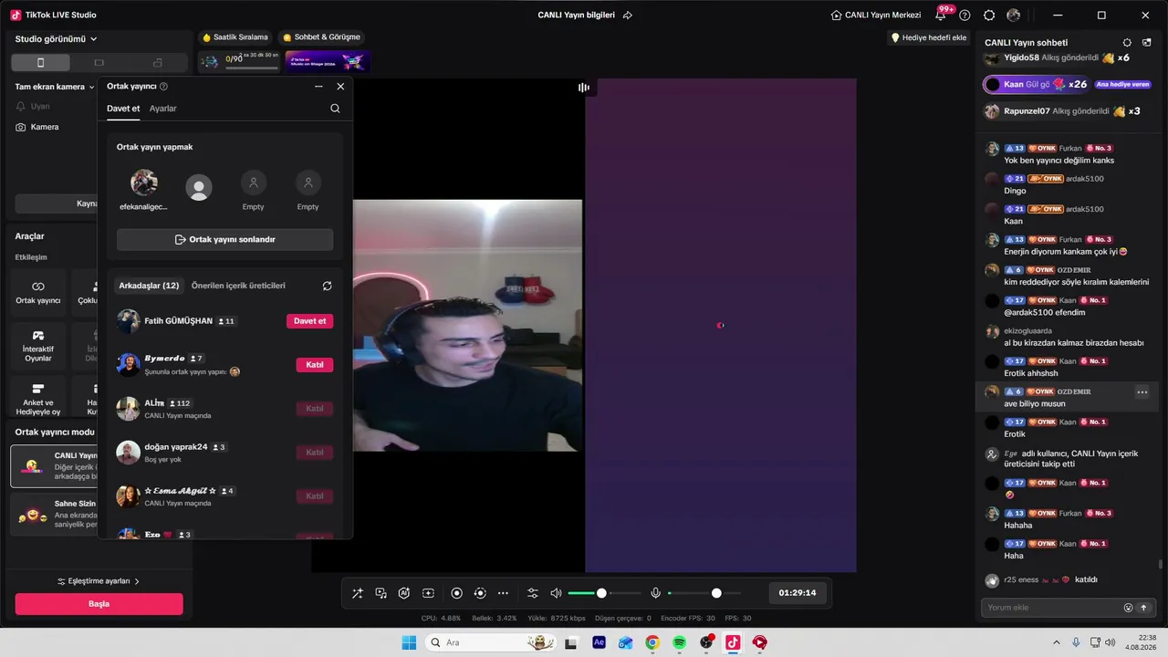
Task: Select the portrait phone layout mode
Action: [40, 63]
